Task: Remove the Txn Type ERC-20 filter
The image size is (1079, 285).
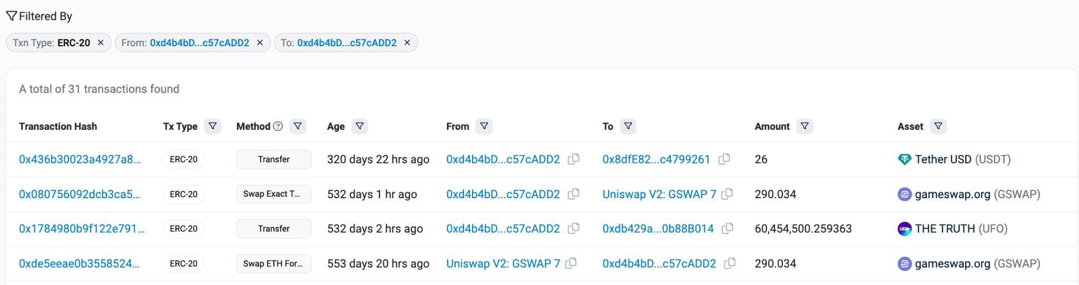Action: (100, 43)
